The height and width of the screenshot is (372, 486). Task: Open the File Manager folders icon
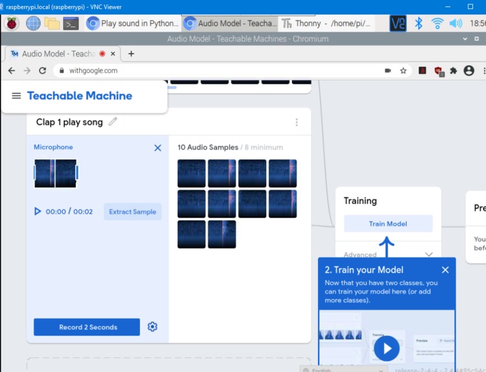coord(52,23)
